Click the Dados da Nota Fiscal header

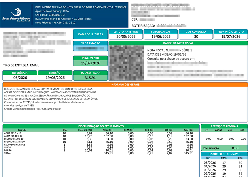pyautogui.click(x=178, y=43)
